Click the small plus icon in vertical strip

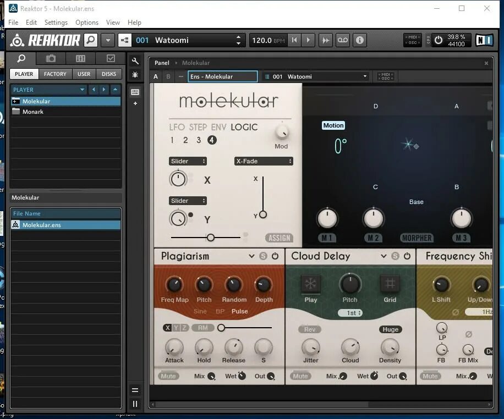[135, 103]
